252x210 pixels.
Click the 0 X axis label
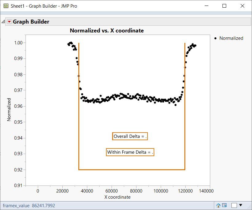(x=38, y=191)
